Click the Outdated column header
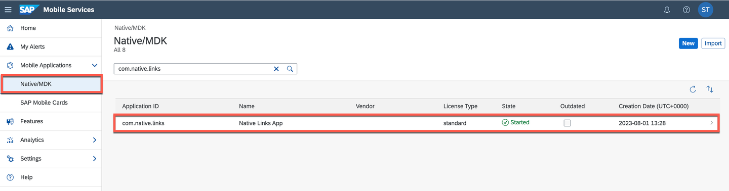Screen dimensions: 729x191 tap(573, 106)
